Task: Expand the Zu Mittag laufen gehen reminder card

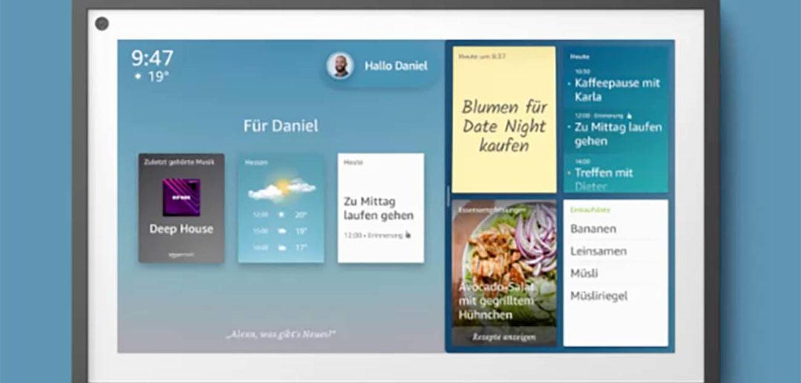Action: (x=380, y=208)
